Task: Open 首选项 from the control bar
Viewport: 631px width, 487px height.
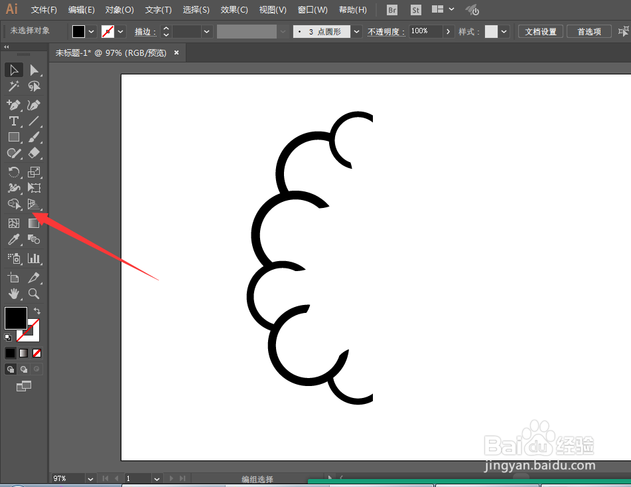Action: click(589, 31)
